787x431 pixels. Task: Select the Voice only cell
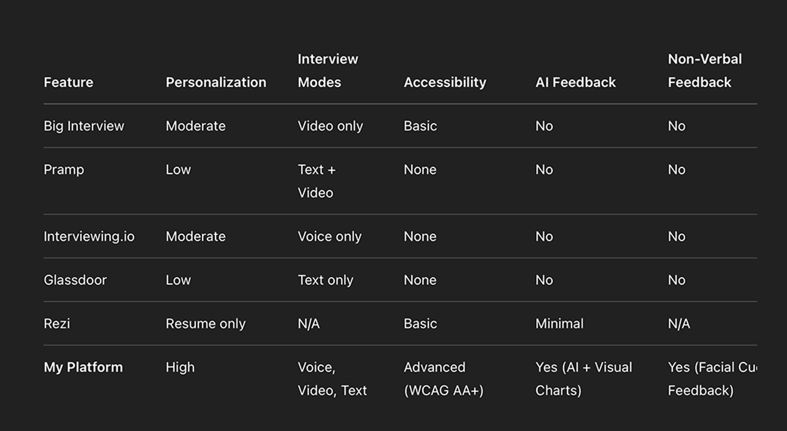point(329,236)
